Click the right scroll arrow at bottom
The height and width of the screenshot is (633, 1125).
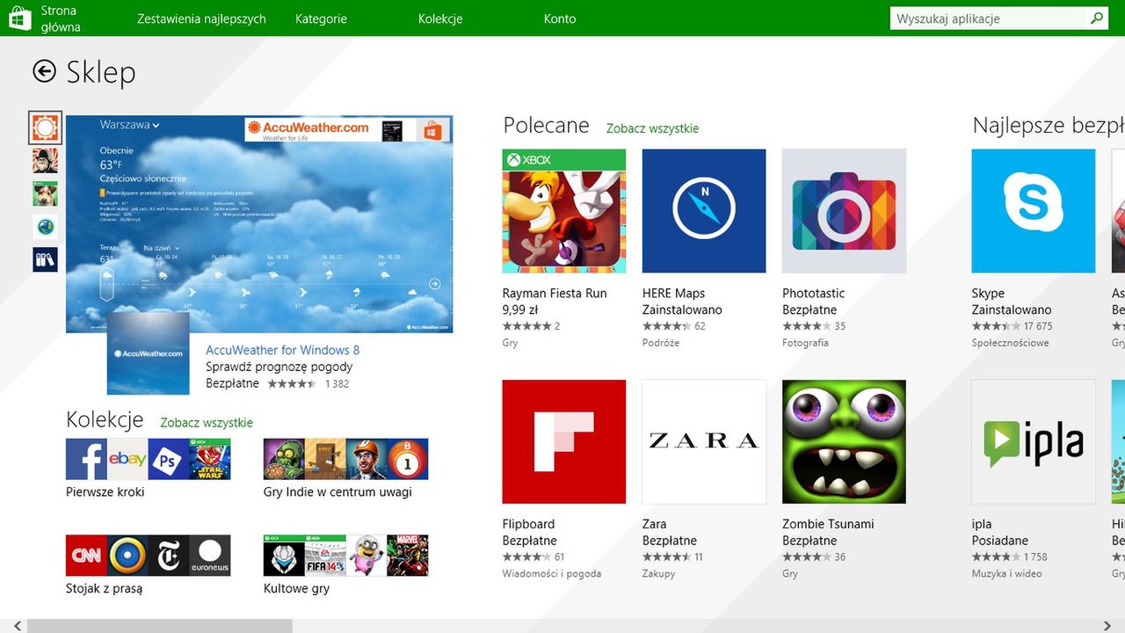[x=1106, y=626]
